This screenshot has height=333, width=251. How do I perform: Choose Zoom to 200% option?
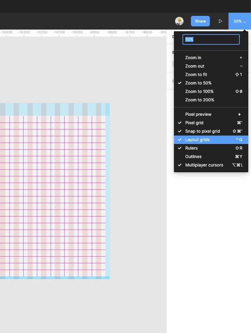point(200,100)
